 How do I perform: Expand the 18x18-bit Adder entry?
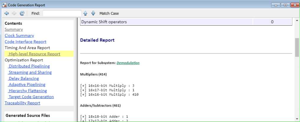click(x=83, y=116)
